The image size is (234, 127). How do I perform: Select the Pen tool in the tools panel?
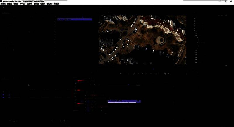(75, 97)
